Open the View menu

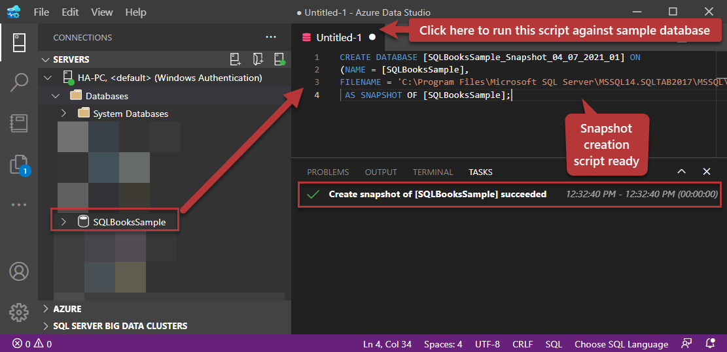pos(102,12)
